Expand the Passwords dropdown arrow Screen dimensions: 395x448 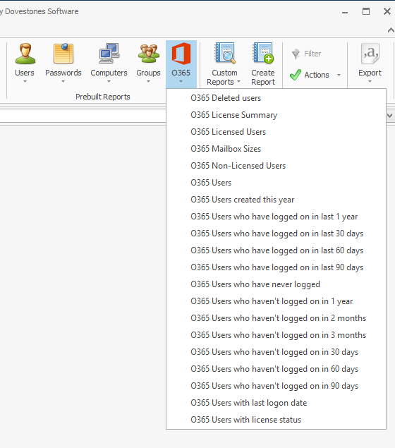click(x=63, y=82)
